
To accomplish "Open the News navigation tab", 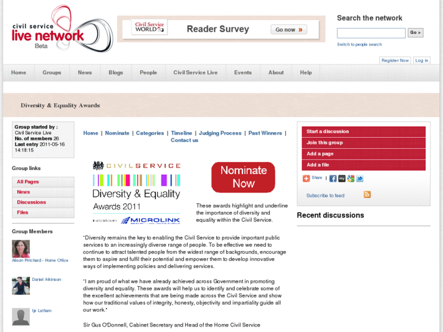I will point(85,72).
